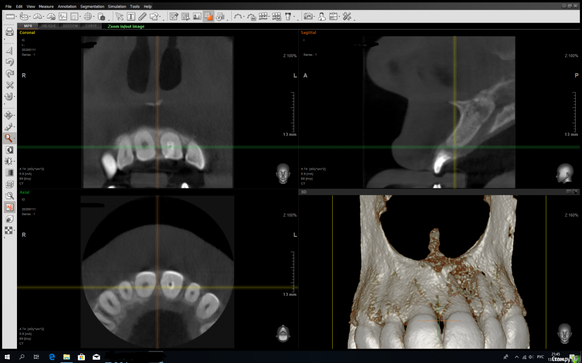This screenshot has height=363, width=582.
Task: Open the Segmentation menu
Action: tap(92, 6)
